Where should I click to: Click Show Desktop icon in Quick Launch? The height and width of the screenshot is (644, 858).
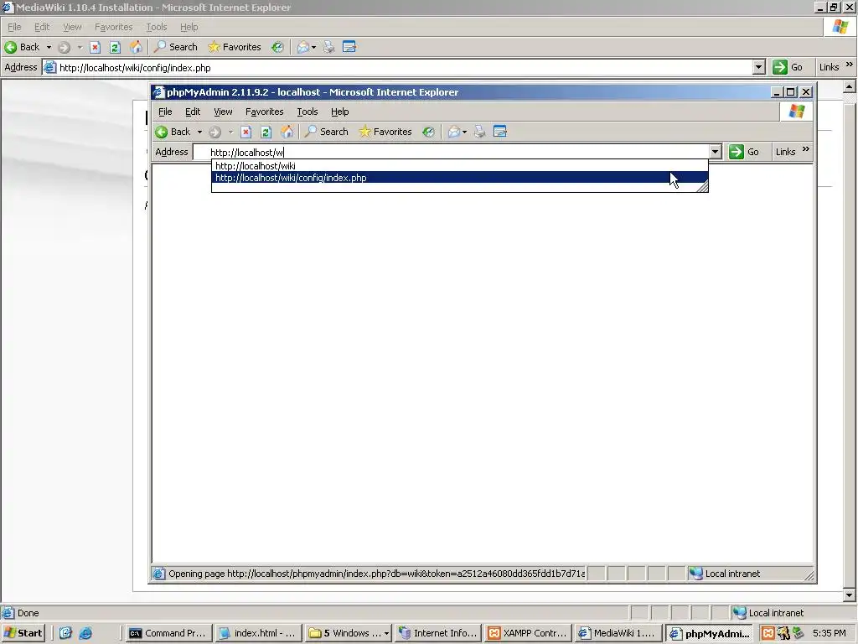[65, 633]
